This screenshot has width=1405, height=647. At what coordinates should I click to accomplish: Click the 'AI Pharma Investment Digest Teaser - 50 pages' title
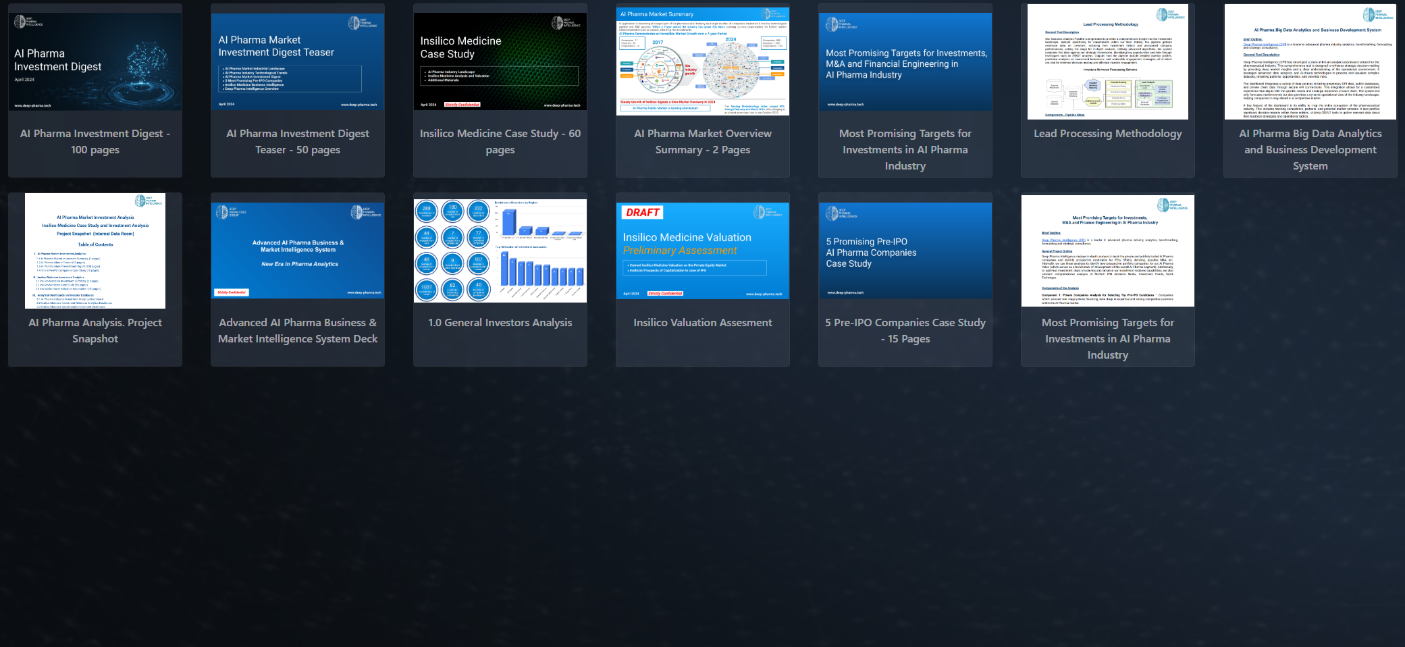pos(298,142)
